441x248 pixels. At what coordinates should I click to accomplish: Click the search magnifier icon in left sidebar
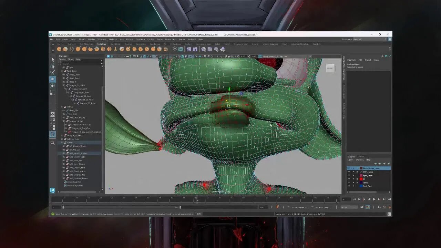[52, 143]
